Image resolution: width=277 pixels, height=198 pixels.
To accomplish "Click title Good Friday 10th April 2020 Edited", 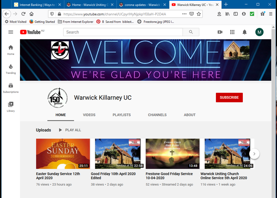I will [x=113, y=176].
